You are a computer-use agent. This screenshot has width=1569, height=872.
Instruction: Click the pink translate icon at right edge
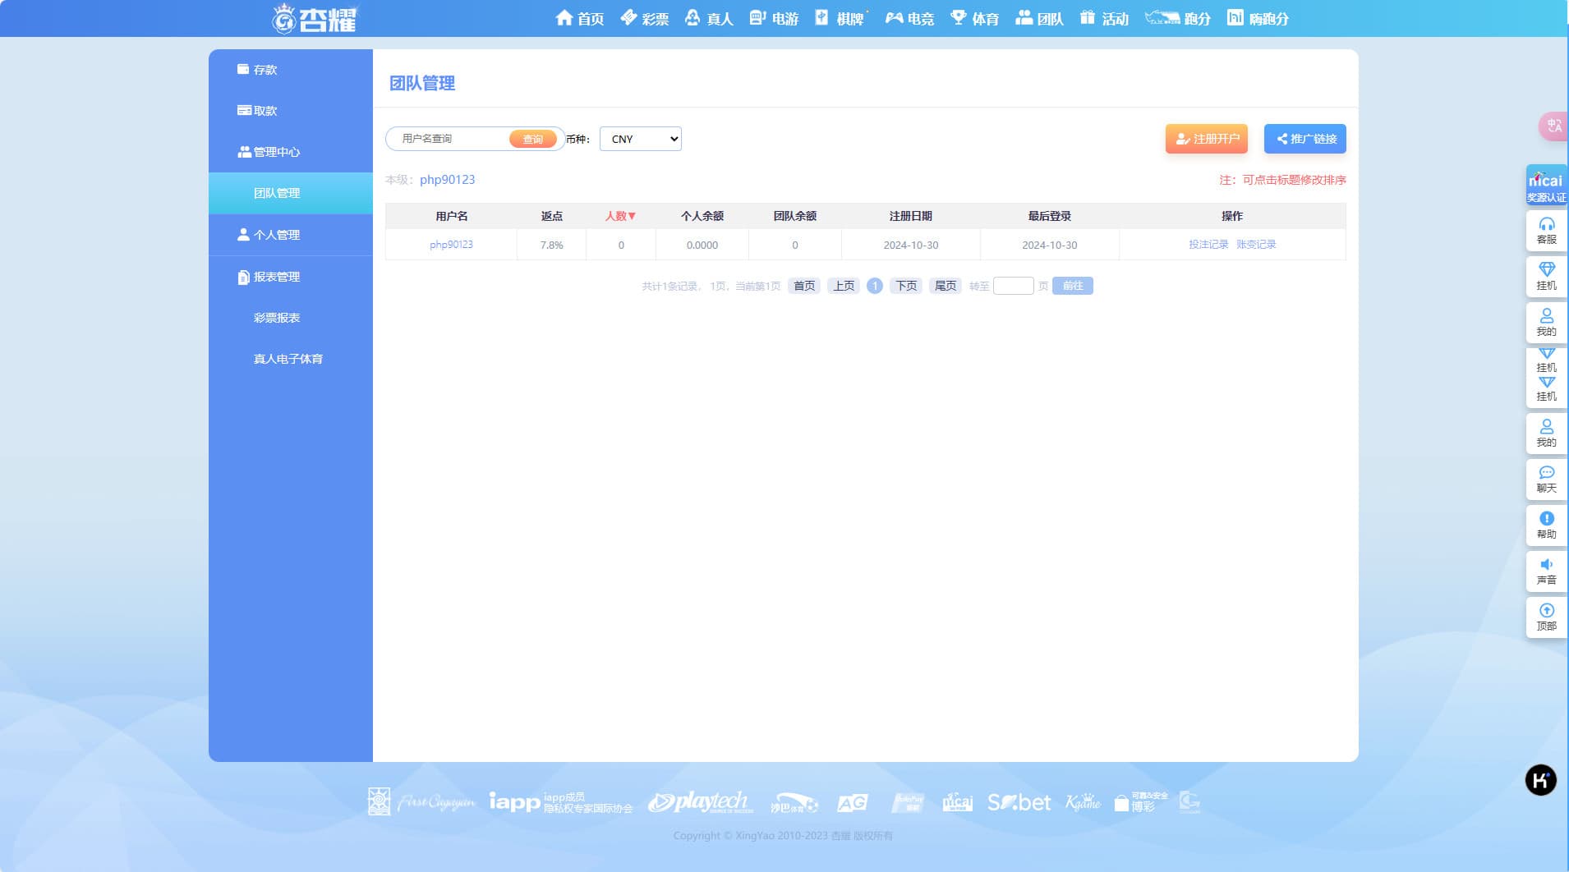1553,126
